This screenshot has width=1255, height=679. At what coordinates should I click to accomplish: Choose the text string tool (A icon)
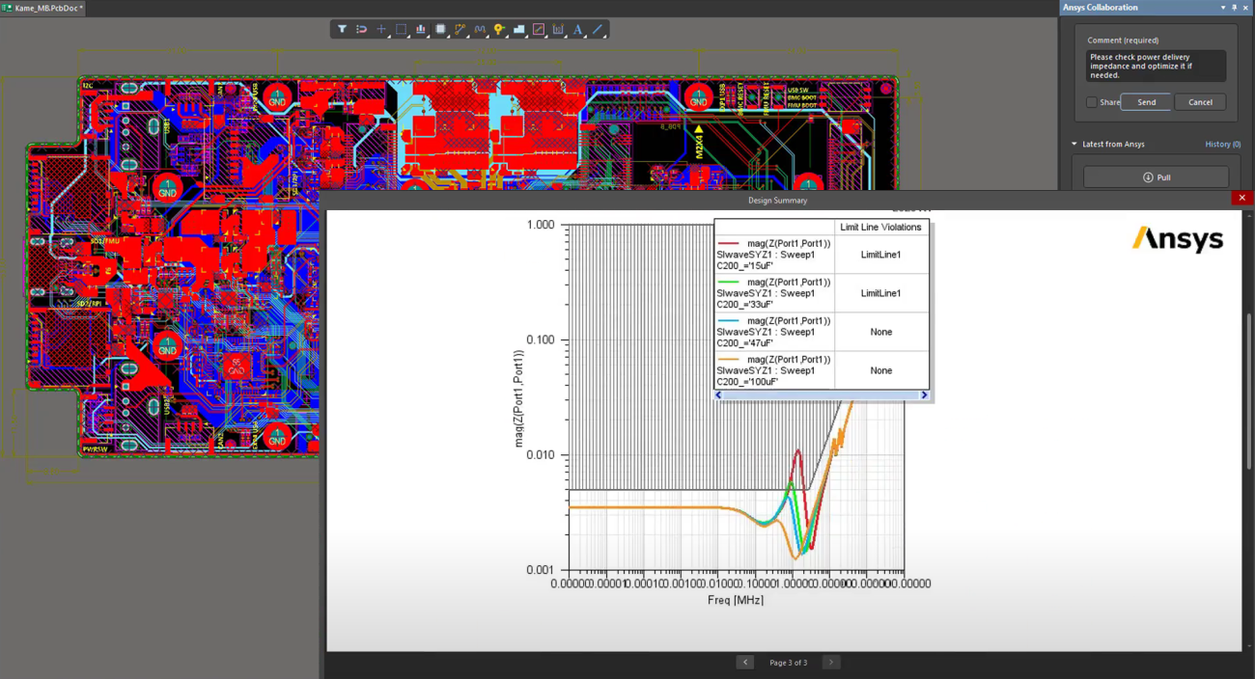click(x=576, y=30)
